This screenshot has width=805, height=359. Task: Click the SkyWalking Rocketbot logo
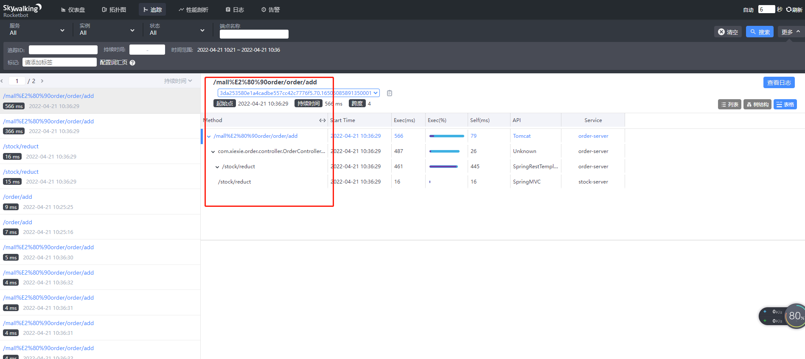click(x=22, y=10)
